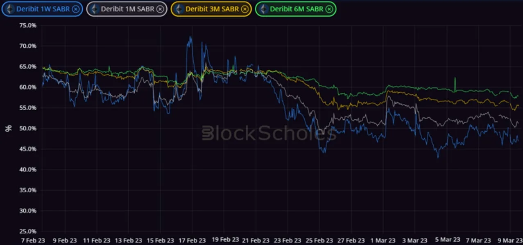Viewport: 523px width, 245px height.
Task: Click the 65.0% y-axis label
Action: tap(28, 67)
